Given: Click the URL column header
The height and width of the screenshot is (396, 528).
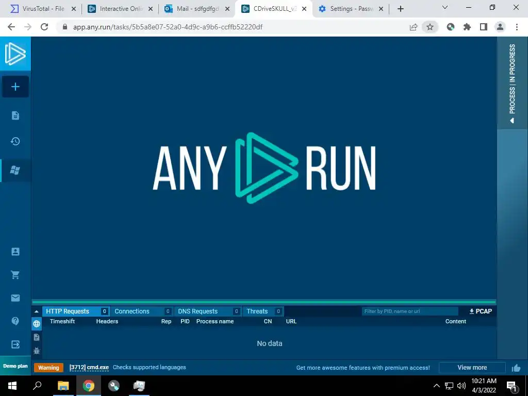Looking at the screenshot, I should click(291, 321).
